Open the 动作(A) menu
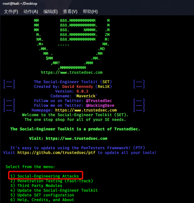194x203 pixels. 31,12
